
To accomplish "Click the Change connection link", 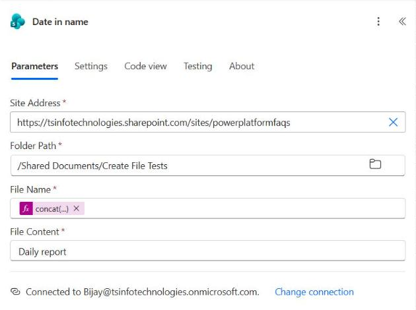I will pos(314,292).
